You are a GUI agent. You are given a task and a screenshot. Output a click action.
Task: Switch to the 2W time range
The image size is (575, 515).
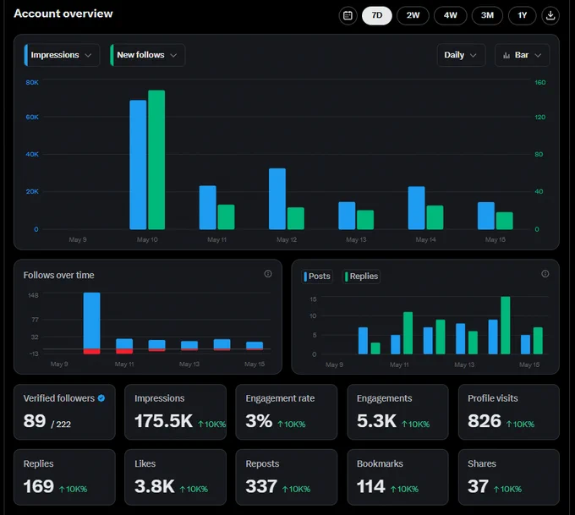click(413, 15)
